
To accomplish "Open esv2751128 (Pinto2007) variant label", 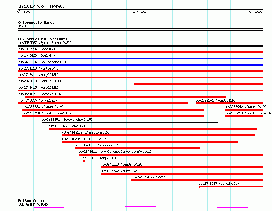I will pos(39,68).
